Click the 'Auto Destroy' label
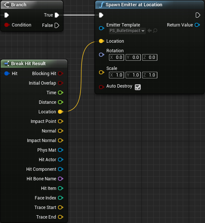This screenshot has height=223, width=205. pyautogui.click(x=119, y=86)
